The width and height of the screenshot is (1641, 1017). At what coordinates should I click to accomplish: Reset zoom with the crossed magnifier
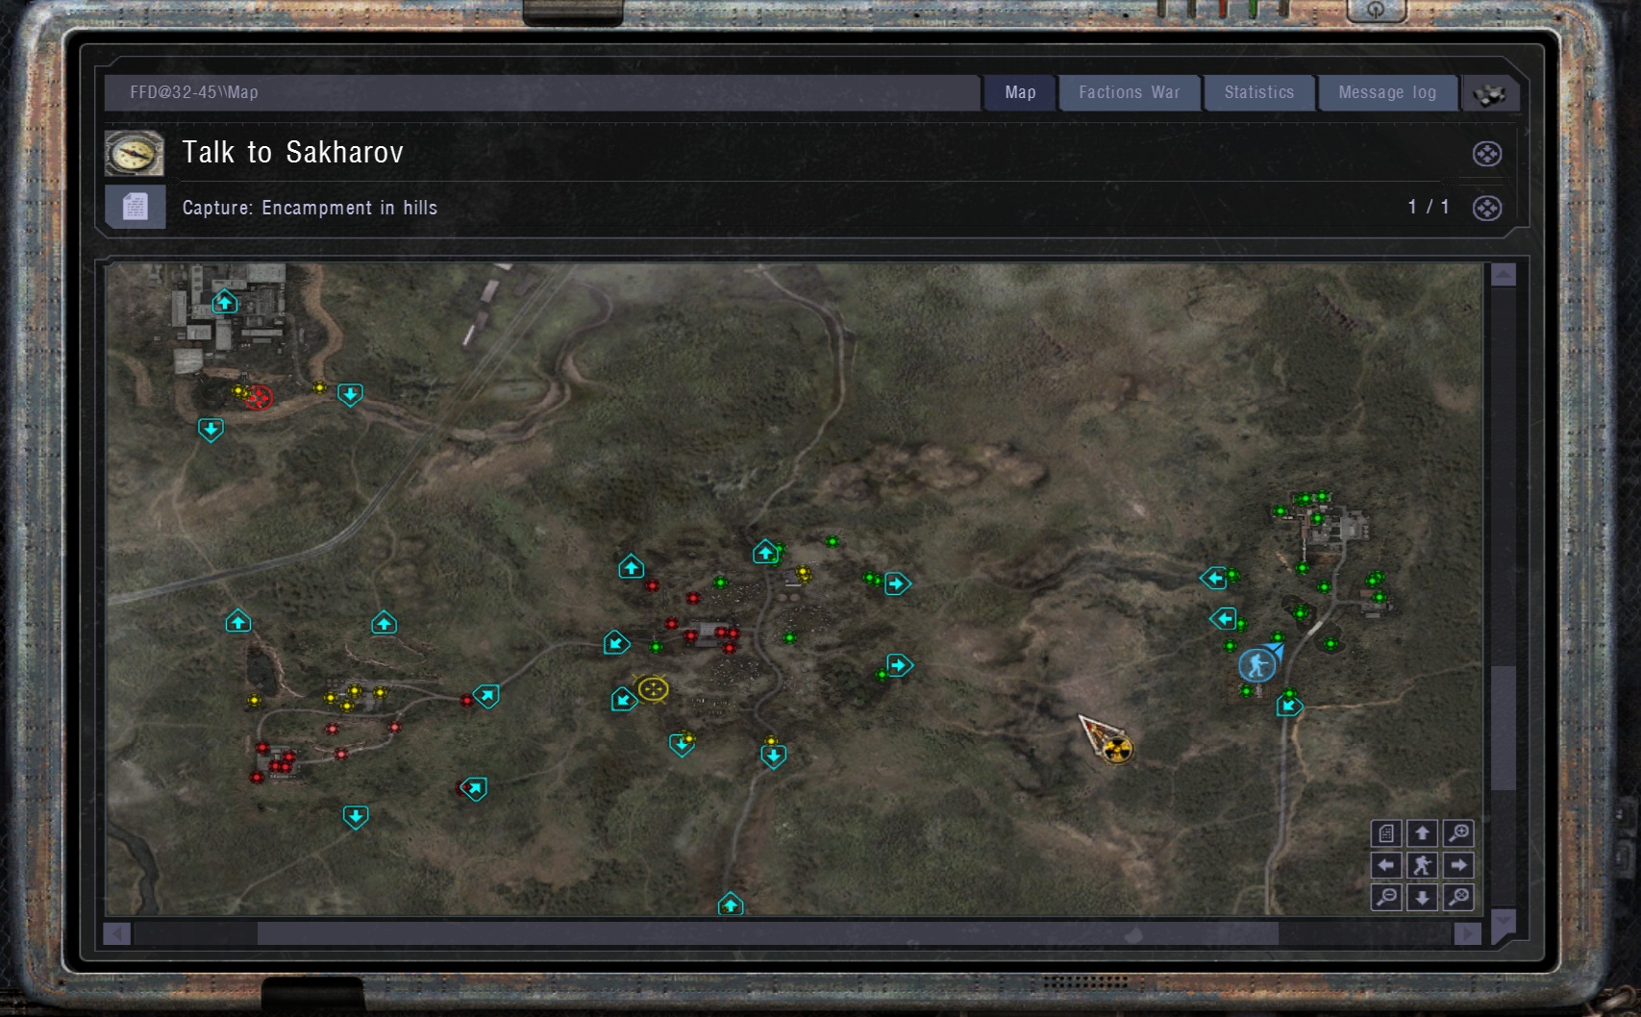1458,897
